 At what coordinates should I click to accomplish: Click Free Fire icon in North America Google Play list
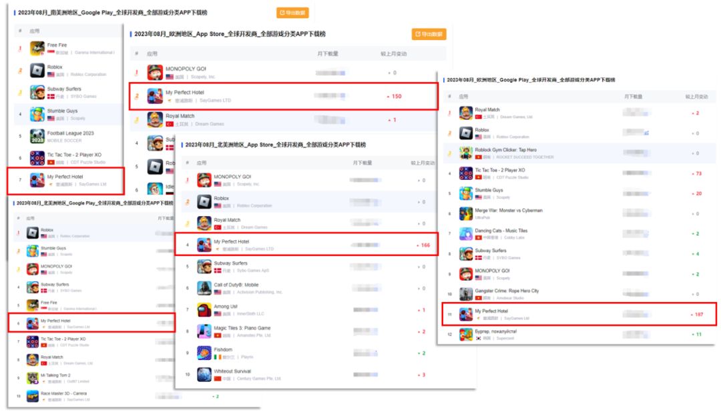pyautogui.click(x=32, y=305)
